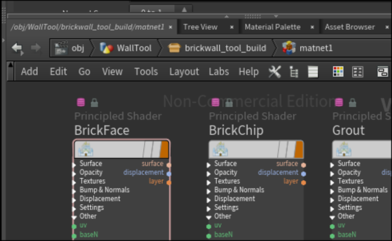This screenshot has width=392, height=241.
Task: Expand Surface group on BrickFace
Action: (74, 165)
